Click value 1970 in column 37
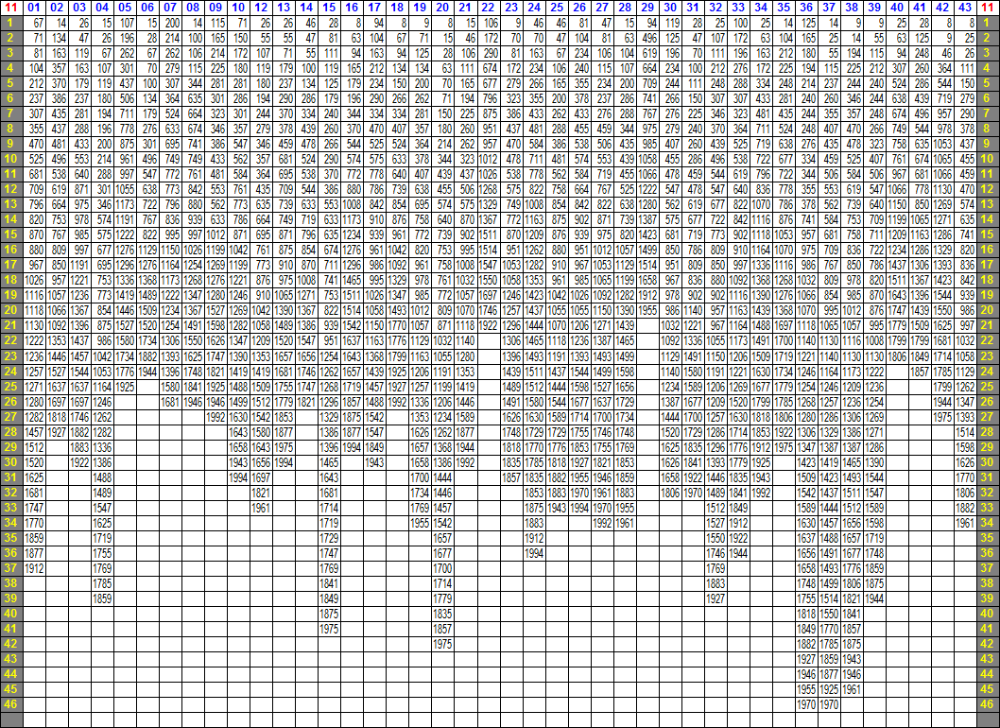The height and width of the screenshot is (728, 1000). coord(829,704)
